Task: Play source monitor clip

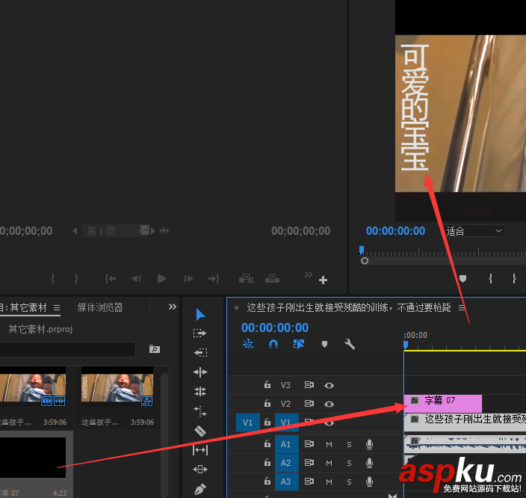Action: coord(162,279)
